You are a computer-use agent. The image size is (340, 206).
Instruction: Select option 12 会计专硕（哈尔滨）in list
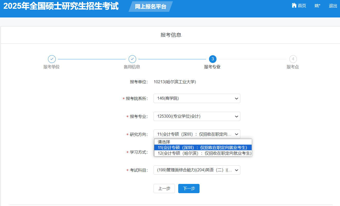203,153
